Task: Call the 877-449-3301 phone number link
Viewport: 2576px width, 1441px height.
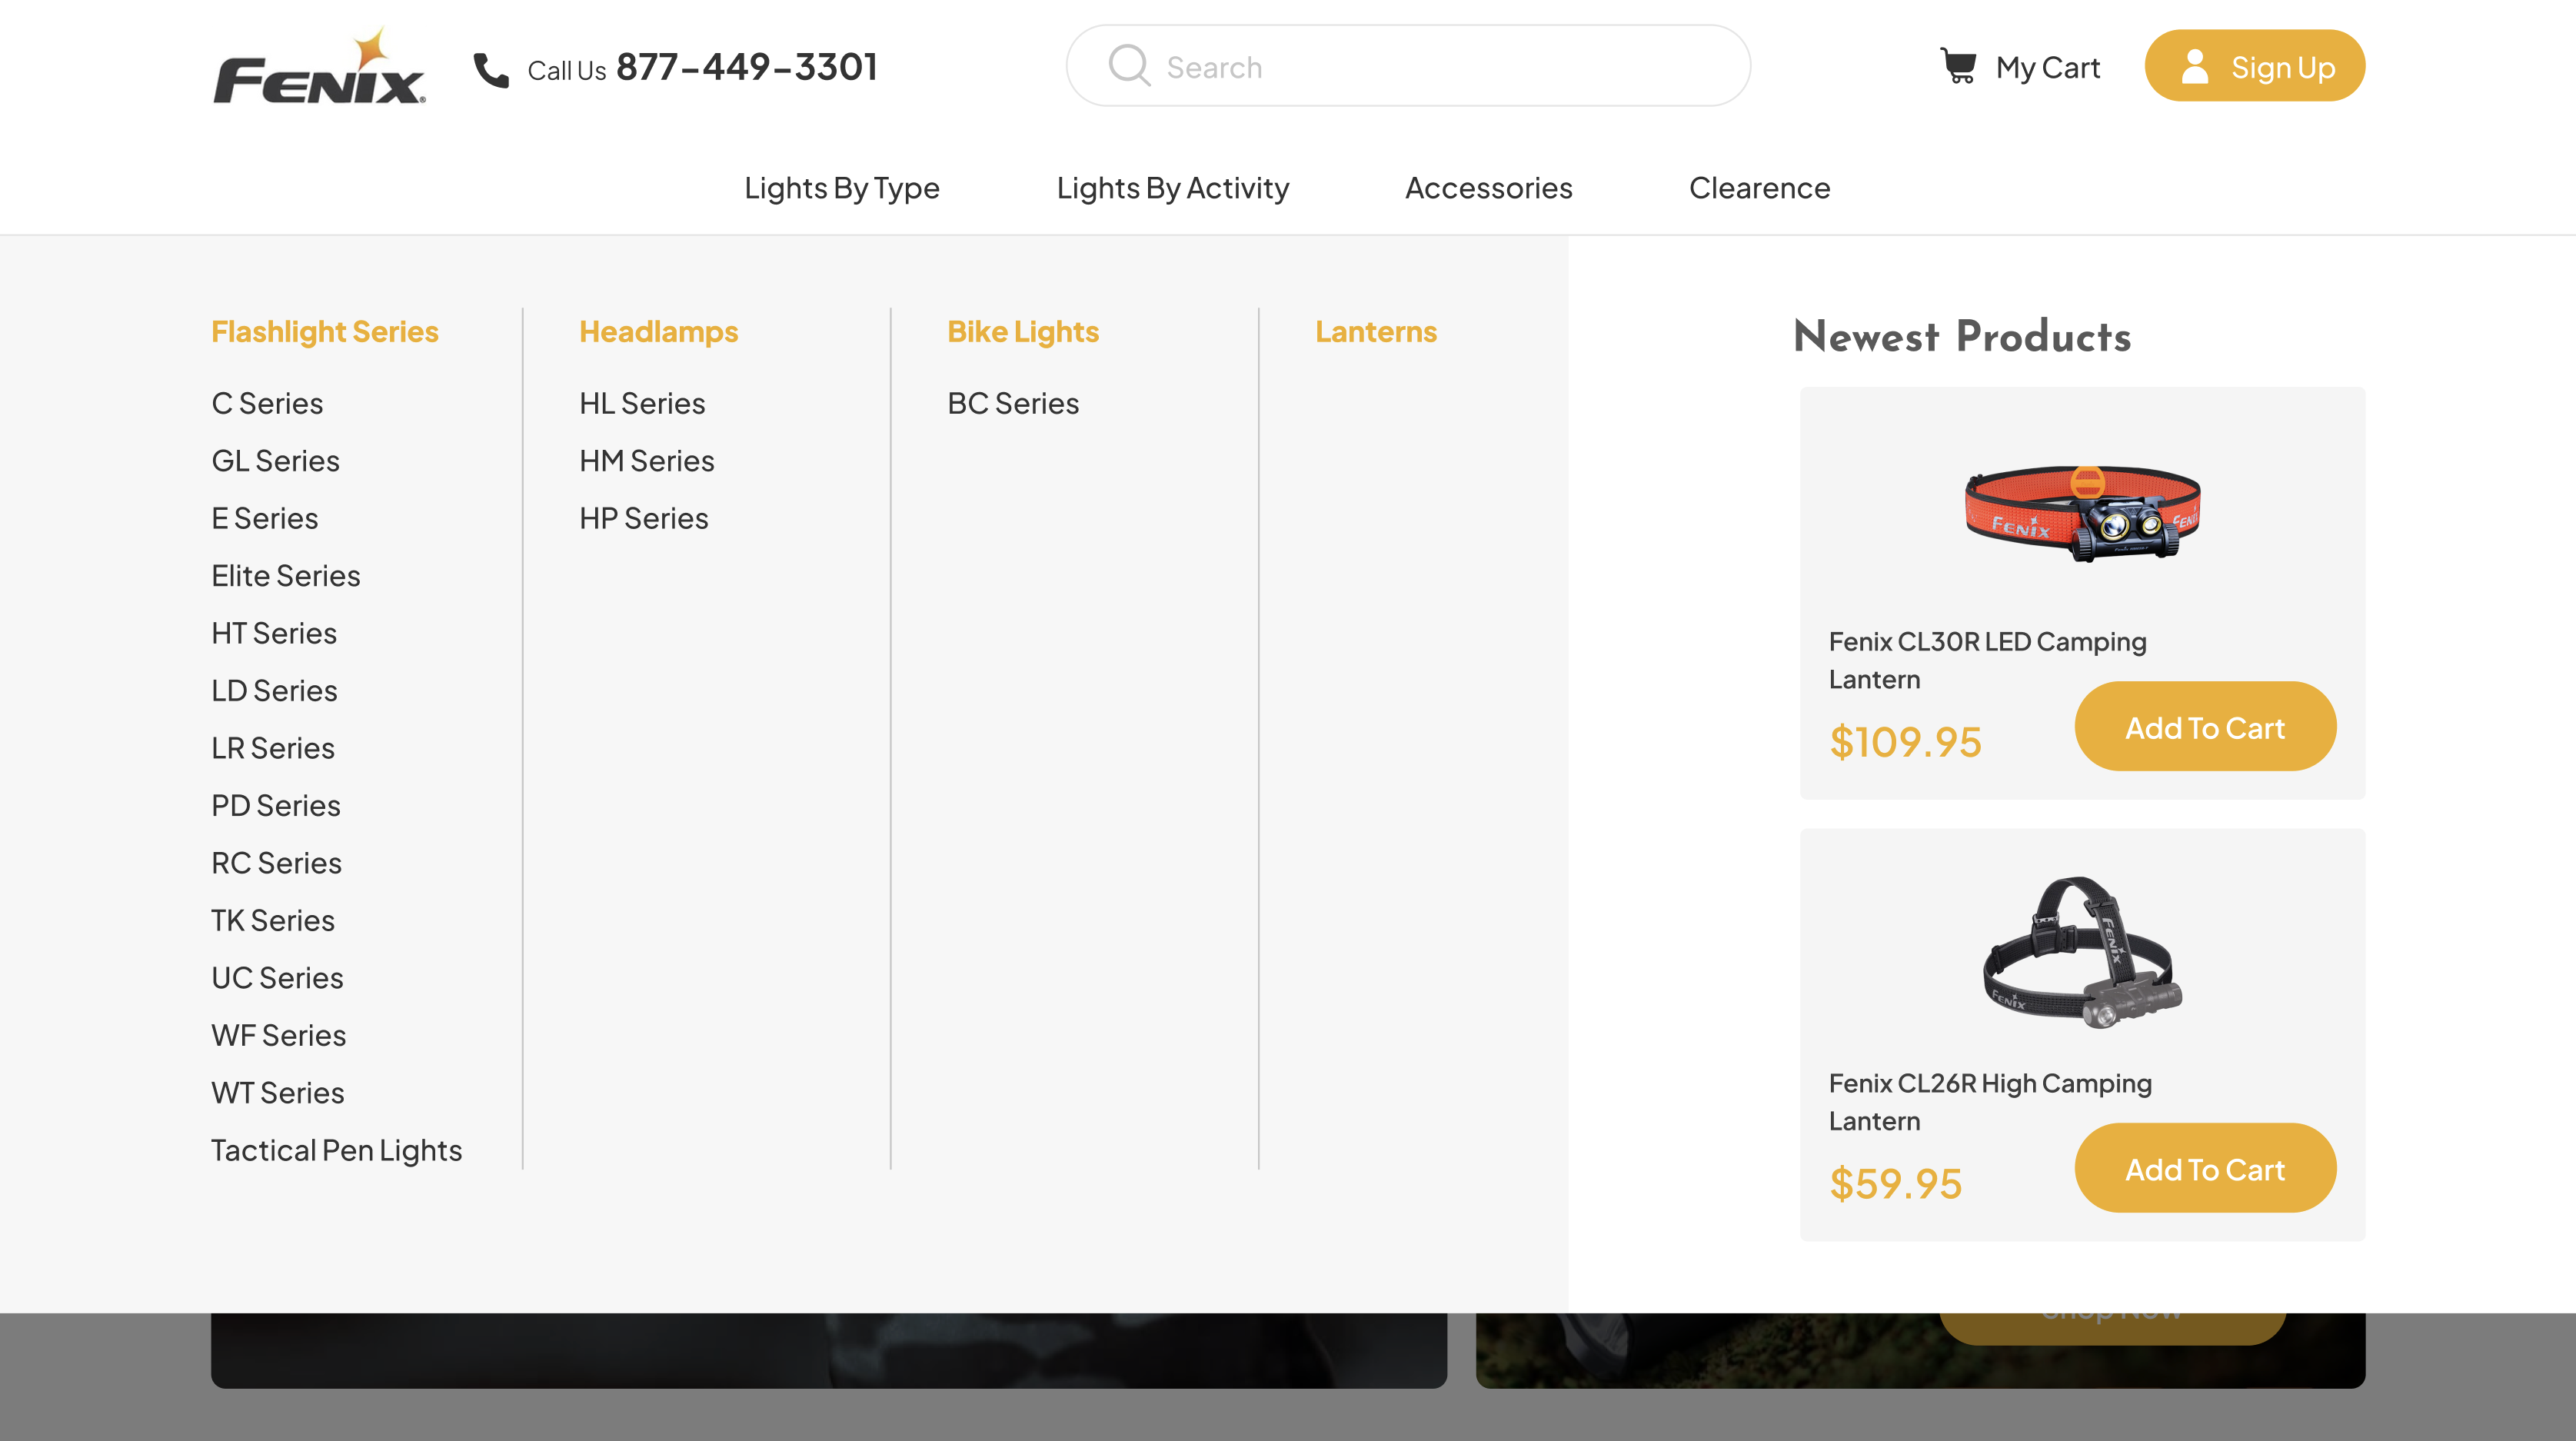Action: coord(747,67)
